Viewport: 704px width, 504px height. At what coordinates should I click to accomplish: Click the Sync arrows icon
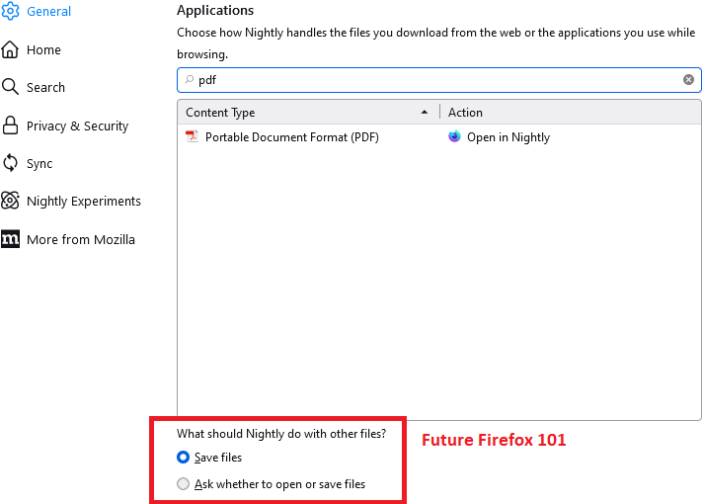(x=11, y=163)
